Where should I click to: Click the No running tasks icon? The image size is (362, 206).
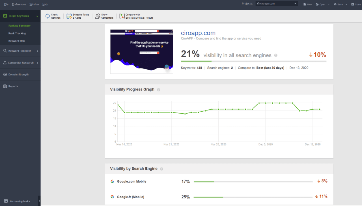coord(6,201)
